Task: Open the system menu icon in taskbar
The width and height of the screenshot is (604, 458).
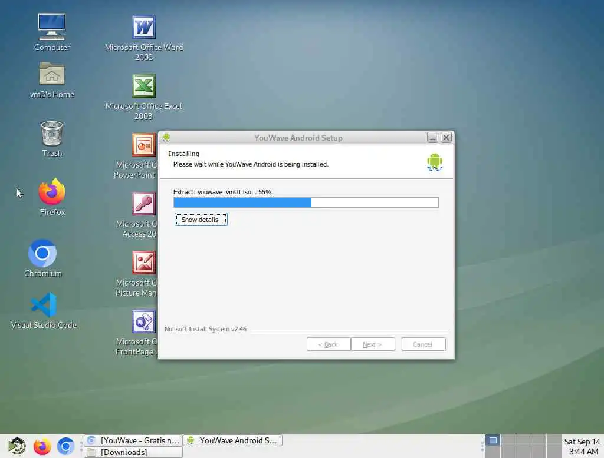Action: tap(17, 446)
